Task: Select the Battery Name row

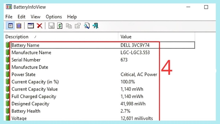Action: point(100,45)
